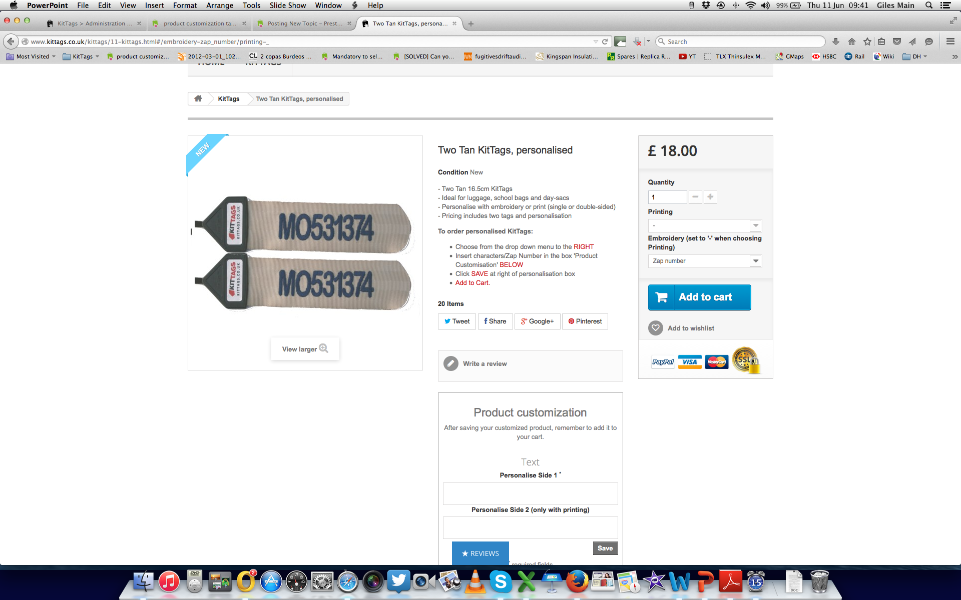Image resolution: width=961 pixels, height=600 pixels.
Task: Bookmark this page with star icon
Action: tap(867, 41)
